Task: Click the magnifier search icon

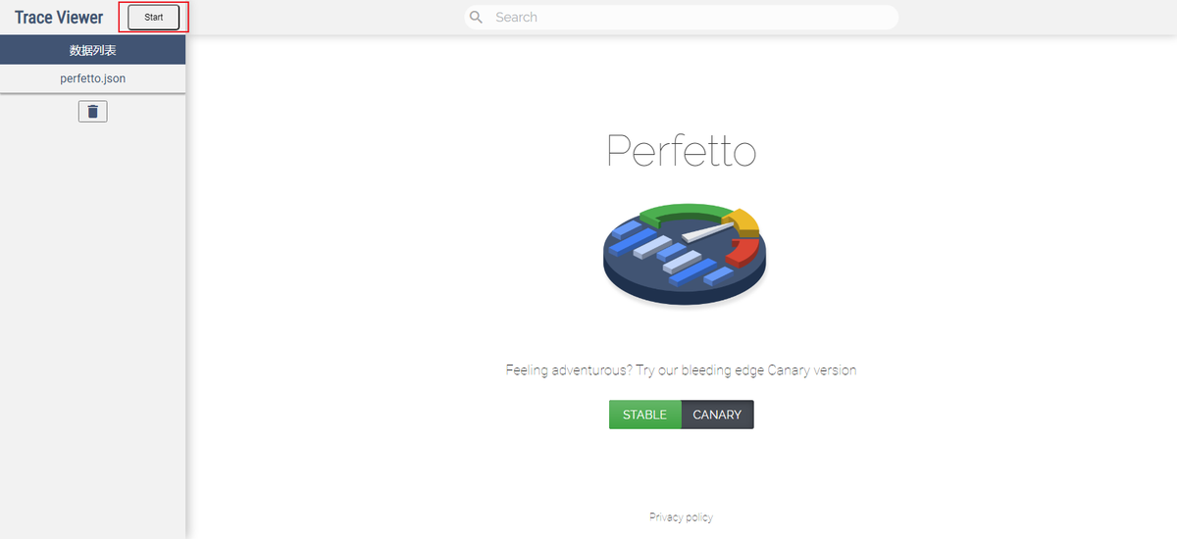Action: pos(477,17)
